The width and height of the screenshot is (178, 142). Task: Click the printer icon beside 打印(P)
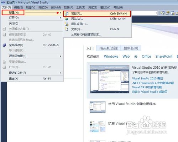4,67
